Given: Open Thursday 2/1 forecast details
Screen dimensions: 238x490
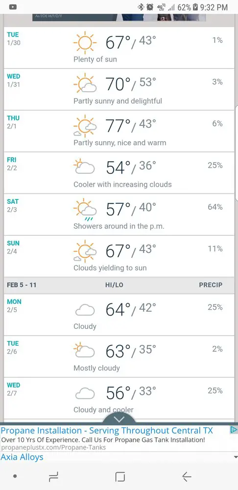Looking at the screenshot, I should [x=119, y=131].
